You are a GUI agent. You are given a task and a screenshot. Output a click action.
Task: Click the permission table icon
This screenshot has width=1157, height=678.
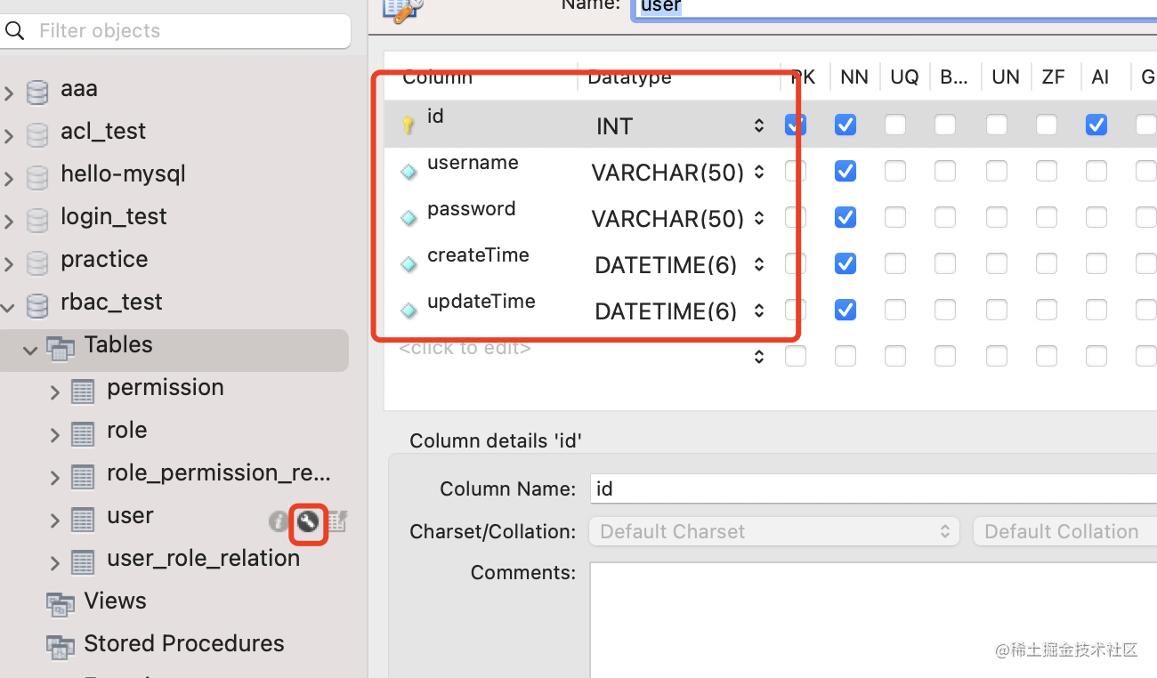click(x=83, y=390)
